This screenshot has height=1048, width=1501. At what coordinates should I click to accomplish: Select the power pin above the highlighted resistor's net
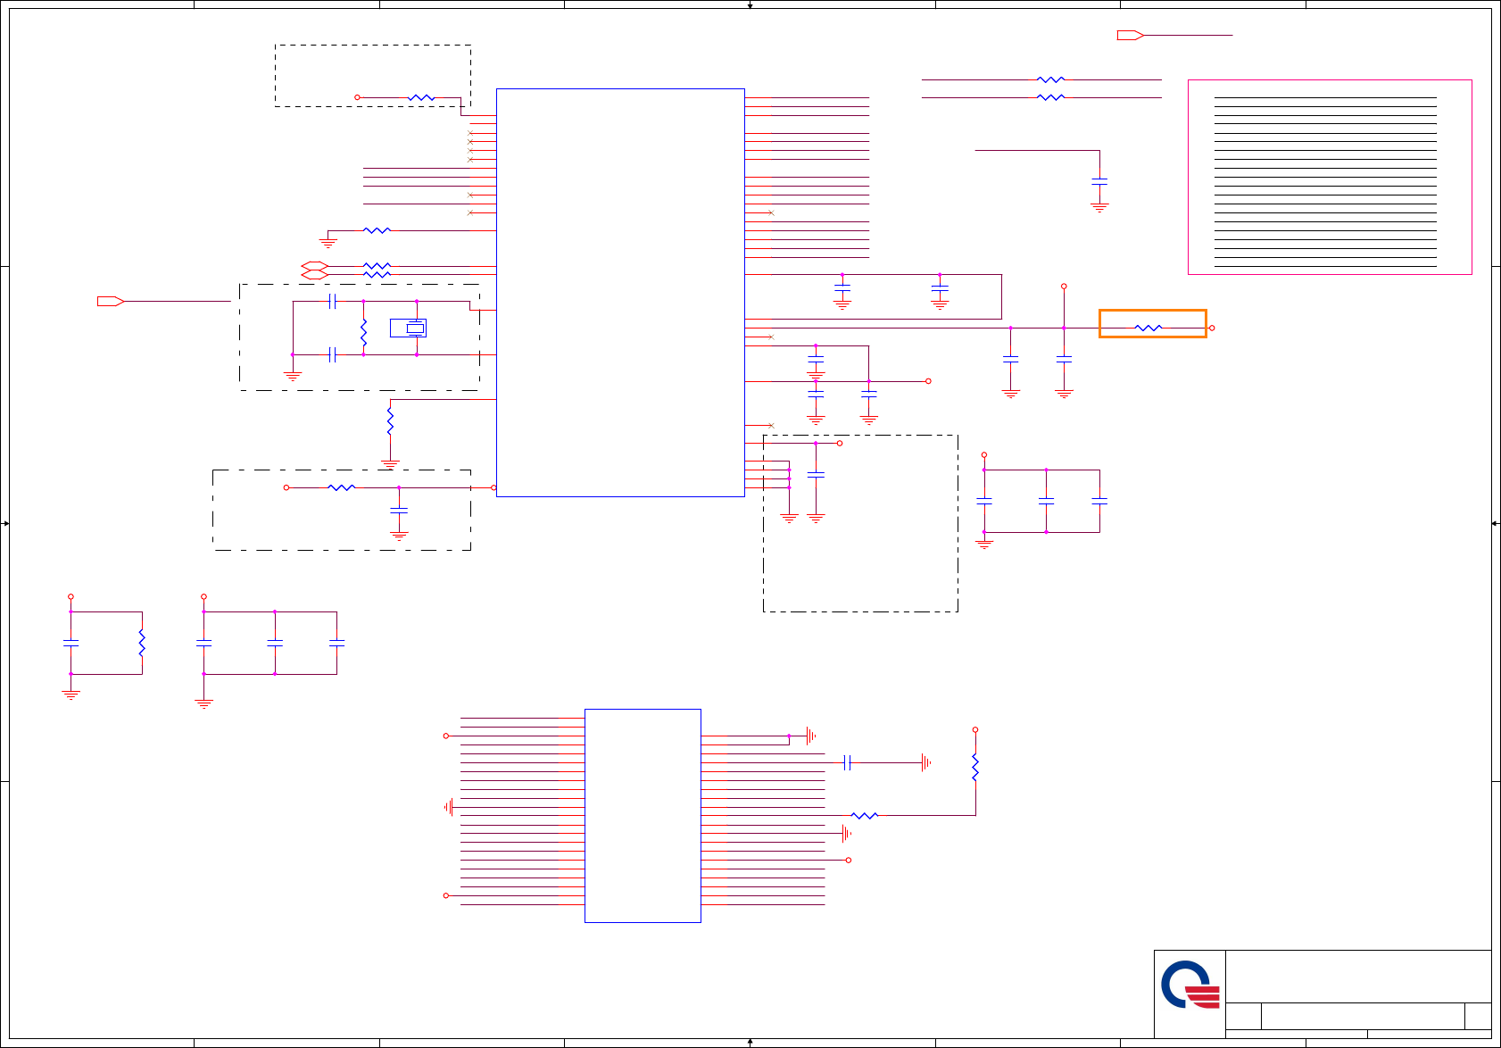click(x=1064, y=287)
